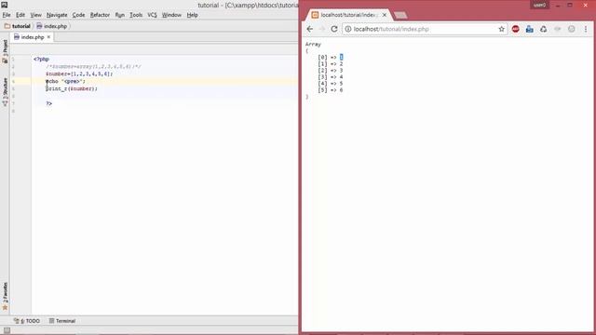The image size is (596, 335).
Task: Close the localhost/tutorial browser tab
Action: [385, 15]
